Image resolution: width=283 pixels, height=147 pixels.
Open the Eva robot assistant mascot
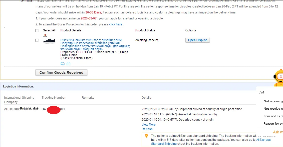278,78
